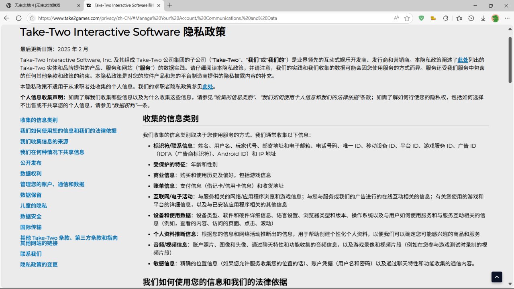Click the vertical scrollbar thumb
The width and height of the screenshot is (514, 289).
(510, 60)
